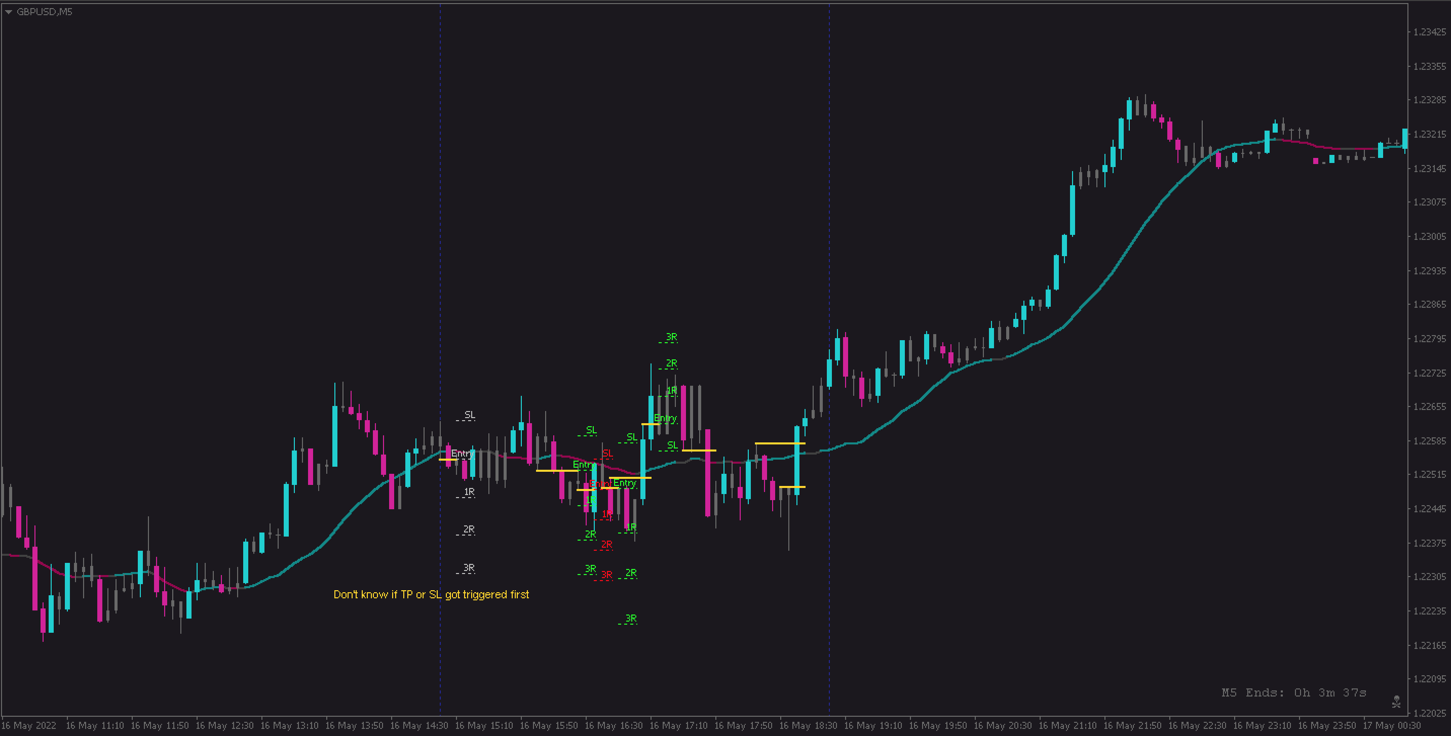Click the white Entry label
1451x736 pixels.
point(461,454)
